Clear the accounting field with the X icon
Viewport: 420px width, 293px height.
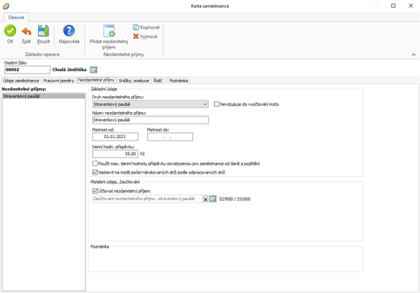205,199
